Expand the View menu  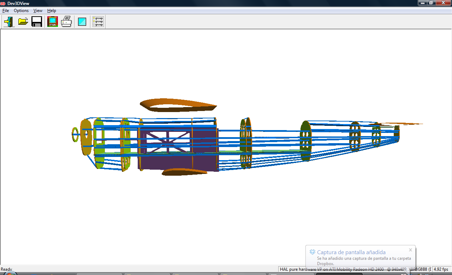coord(38,11)
